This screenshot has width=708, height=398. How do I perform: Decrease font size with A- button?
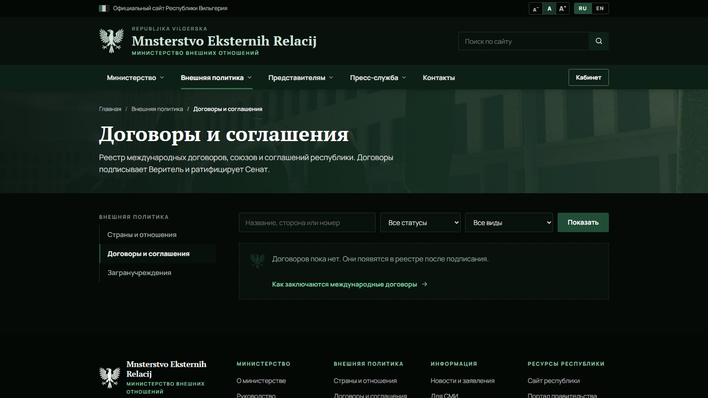coord(535,8)
